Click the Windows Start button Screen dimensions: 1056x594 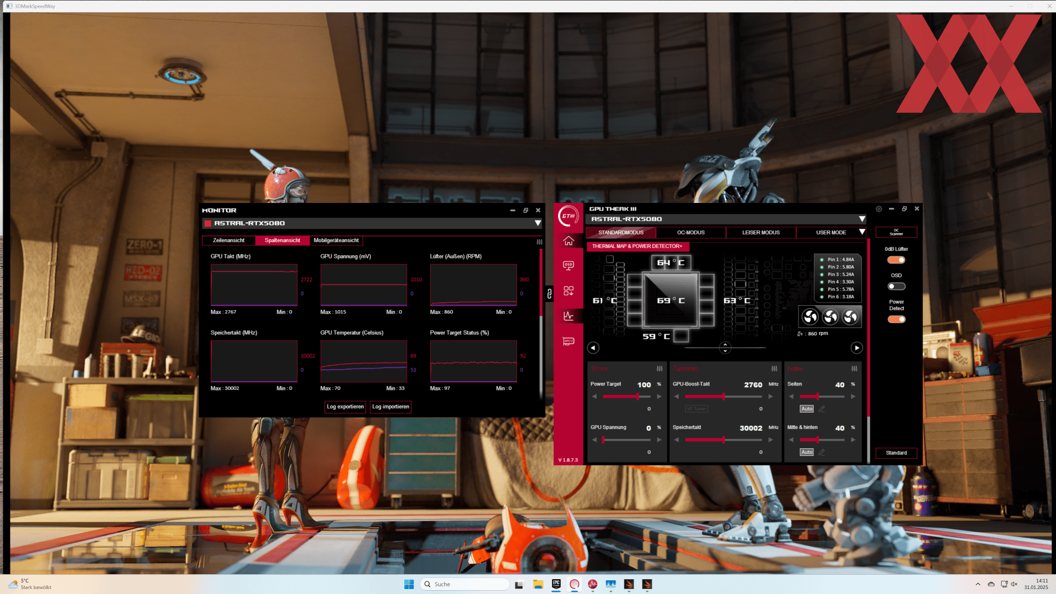tap(409, 584)
